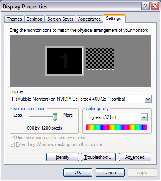Toggle Extend my Windows desktop checkbox
161x181 pixels.
pos(12,144)
